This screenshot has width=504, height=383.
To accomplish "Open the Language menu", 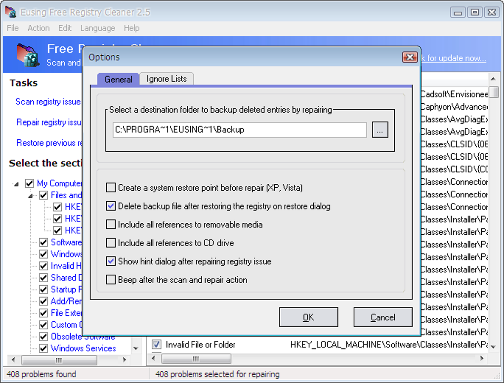I will tap(97, 28).
